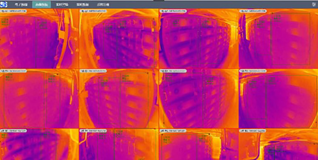Click the camera name label of the first thermal feed
This screenshot has height=160, width=318.
coord(14,11)
